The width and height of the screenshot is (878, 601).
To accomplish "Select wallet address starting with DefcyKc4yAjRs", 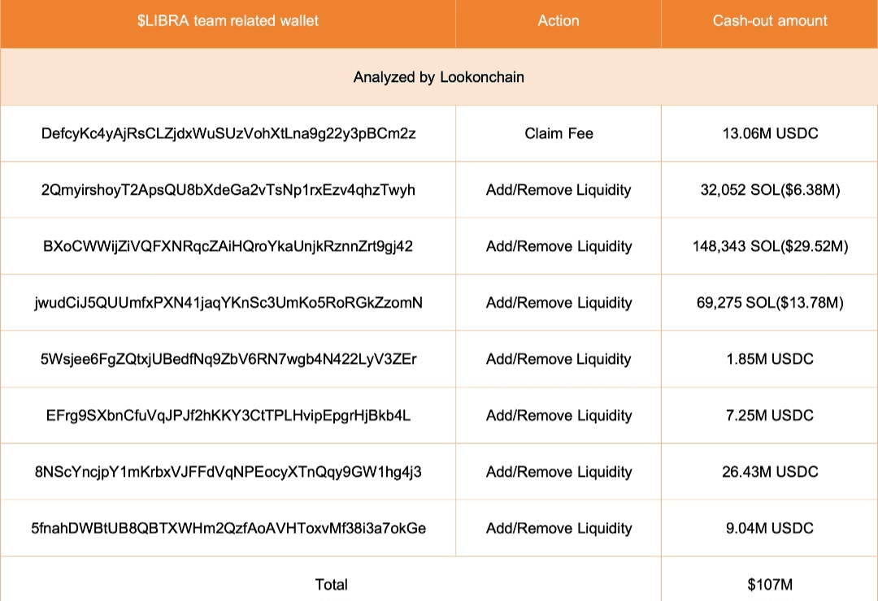I will pyautogui.click(x=228, y=134).
